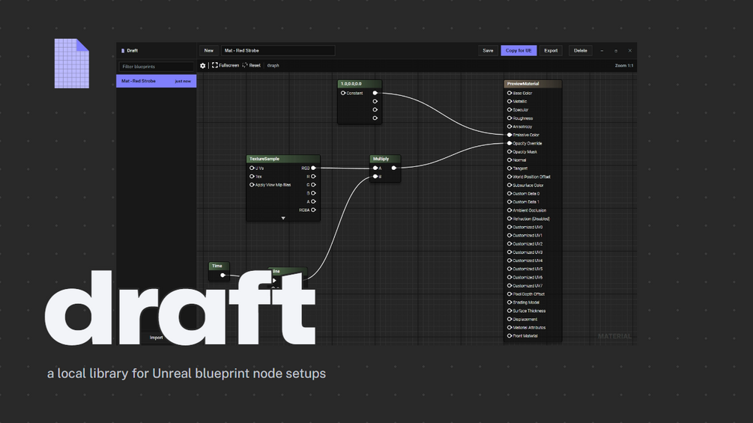
Task: Click the Tex input pin on TextureSample
Action: 252,177
